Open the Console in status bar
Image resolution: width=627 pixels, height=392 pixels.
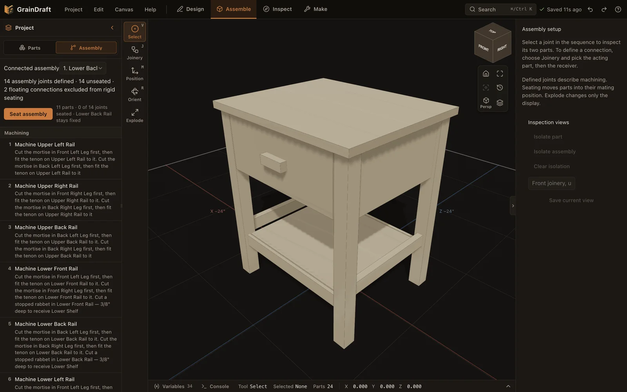click(215, 387)
